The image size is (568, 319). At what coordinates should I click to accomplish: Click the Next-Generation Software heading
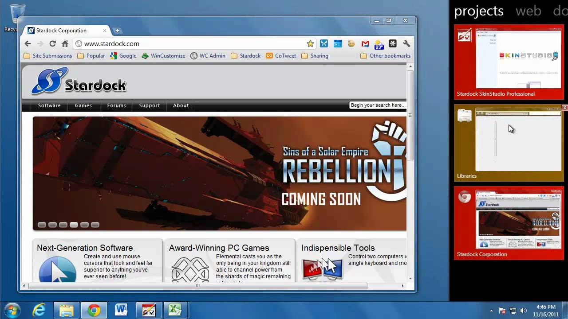coord(85,248)
